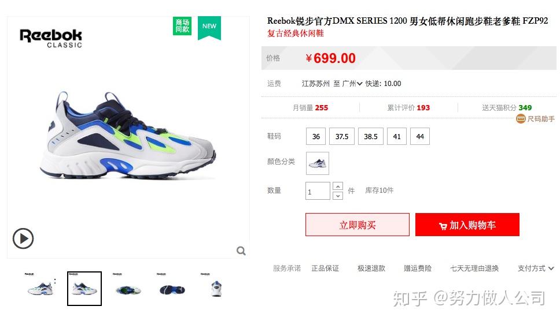Click the quantity input field
The height and width of the screenshot is (321, 560).
pos(318,191)
